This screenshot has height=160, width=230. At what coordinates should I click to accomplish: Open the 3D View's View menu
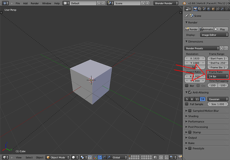point(19,157)
